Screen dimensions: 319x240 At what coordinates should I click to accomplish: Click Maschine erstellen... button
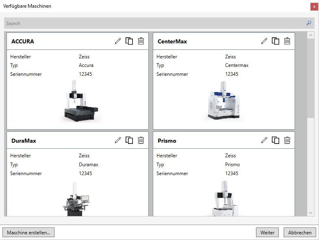28,232
